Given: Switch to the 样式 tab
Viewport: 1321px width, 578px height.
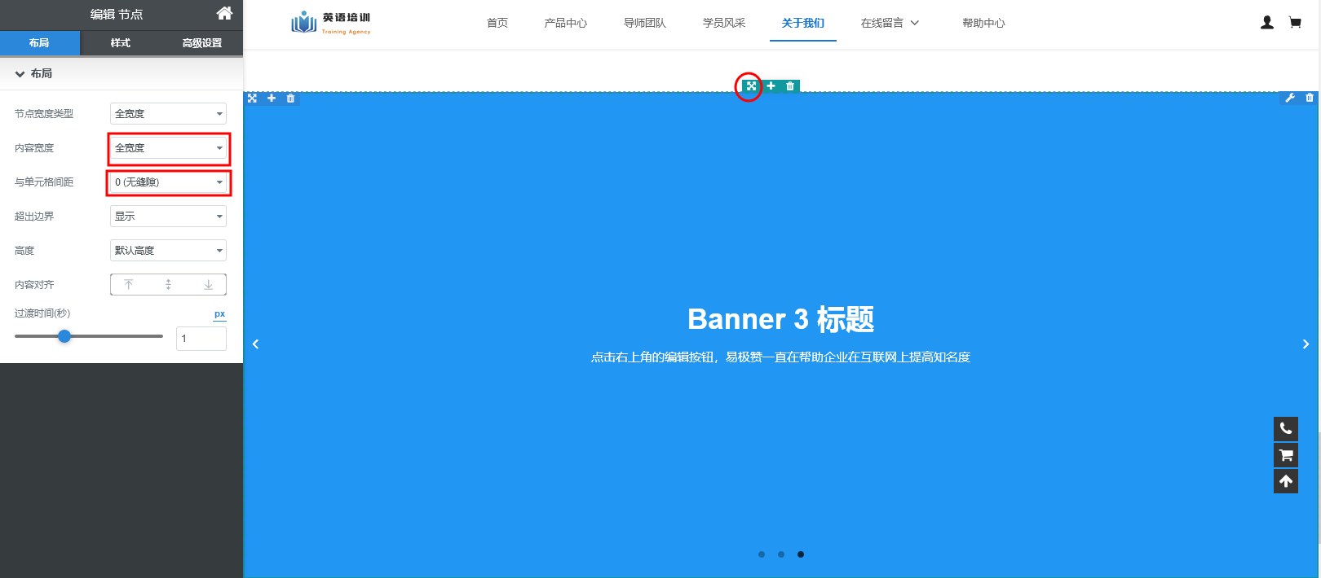Looking at the screenshot, I should (x=121, y=43).
